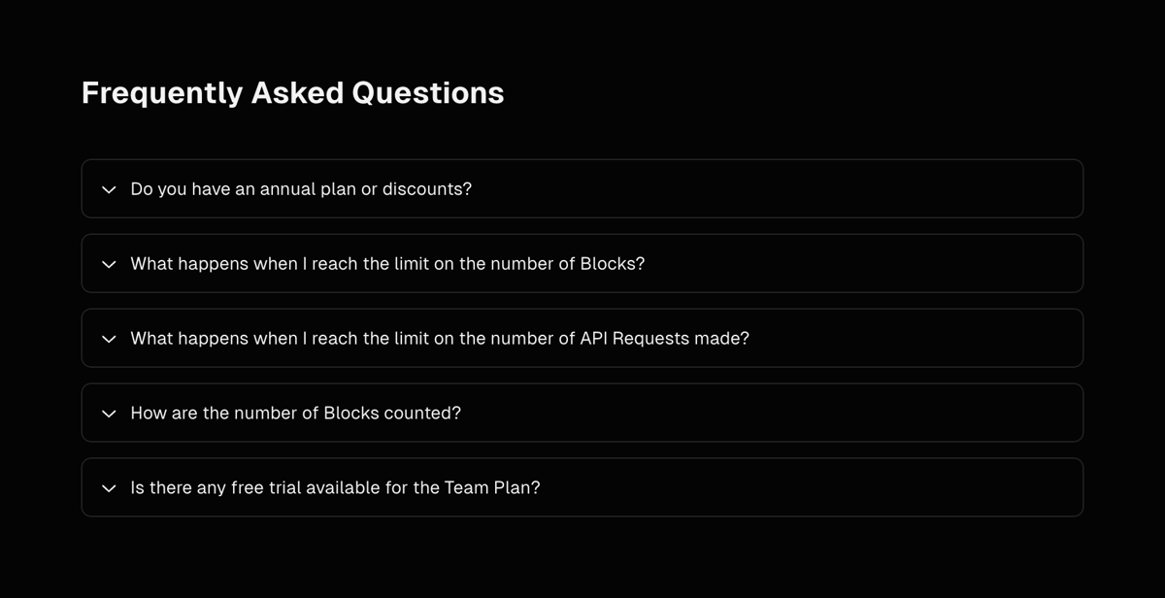Click the chevron for Blocks counted question

tap(109, 413)
